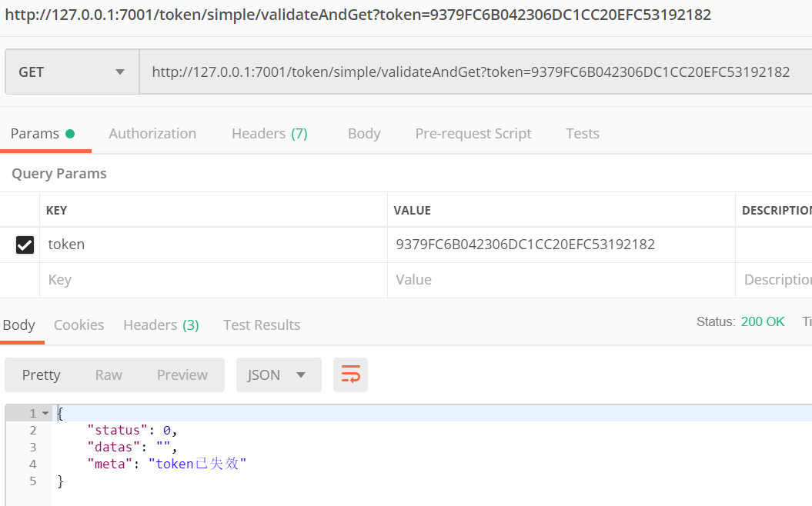Open the Test Results tab

[261, 325]
